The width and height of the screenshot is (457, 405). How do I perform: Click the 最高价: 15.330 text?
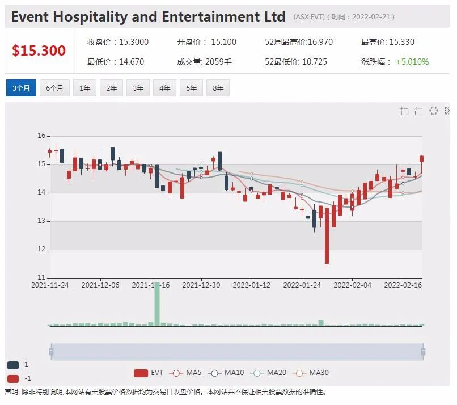(388, 42)
